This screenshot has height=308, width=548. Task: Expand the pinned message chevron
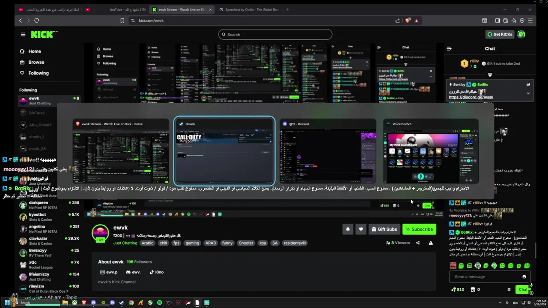(x=528, y=93)
